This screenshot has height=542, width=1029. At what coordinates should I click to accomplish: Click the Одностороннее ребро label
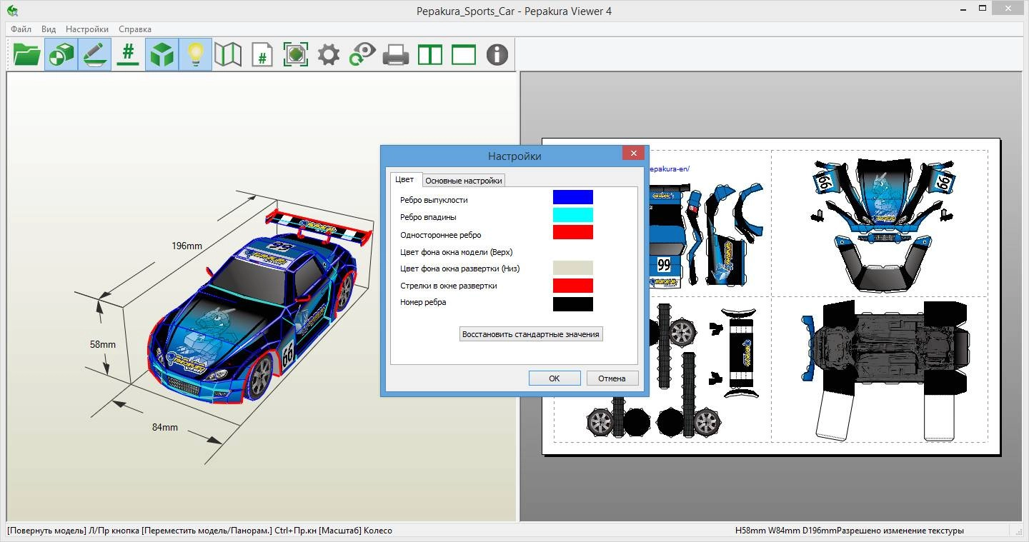point(441,235)
